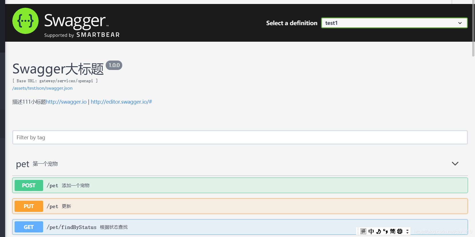The width and height of the screenshot is (475, 237).
Task: Click the 'pet' tag heading
Action: 23,164
